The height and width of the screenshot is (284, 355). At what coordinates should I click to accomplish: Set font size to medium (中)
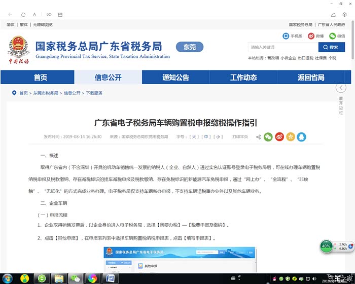pyautogui.click(x=206, y=137)
